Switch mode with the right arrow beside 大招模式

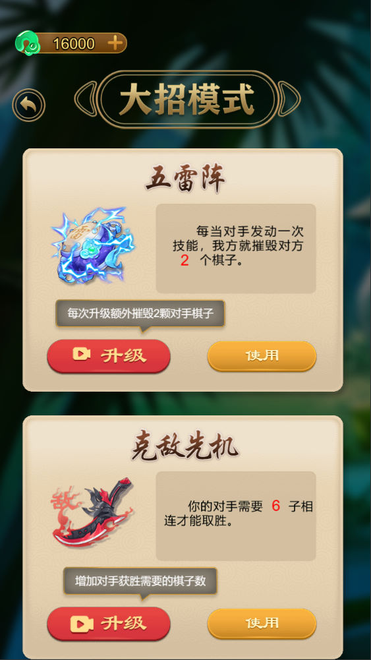click(x=290, y=100)
